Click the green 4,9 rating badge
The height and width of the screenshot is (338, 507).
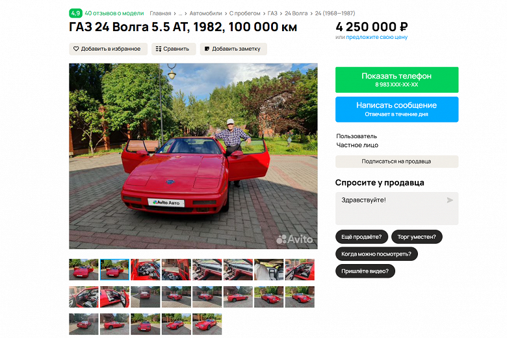click(x=75, y=13)
